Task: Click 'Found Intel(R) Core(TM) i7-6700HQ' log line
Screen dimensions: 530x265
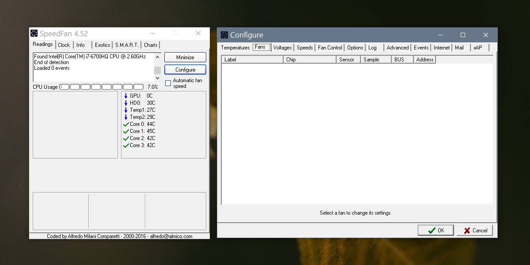Action: tap(90, 57)
